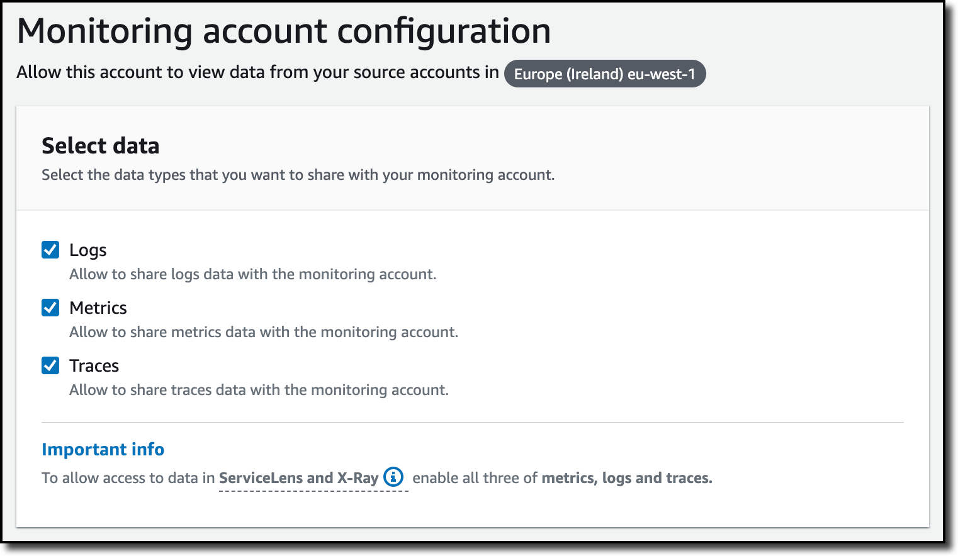The width and height of the screenshot is (958, 556).
Task: Click the 'Allow to share logs data' description
Action: point(252,274)
